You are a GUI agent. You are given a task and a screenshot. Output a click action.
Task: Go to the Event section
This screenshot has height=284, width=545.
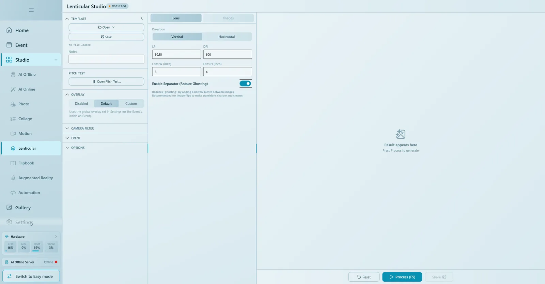31,45
